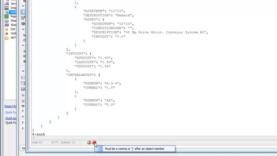Toggle the checkbox control icon above T
277x156 pixels.
coord(23,101)
